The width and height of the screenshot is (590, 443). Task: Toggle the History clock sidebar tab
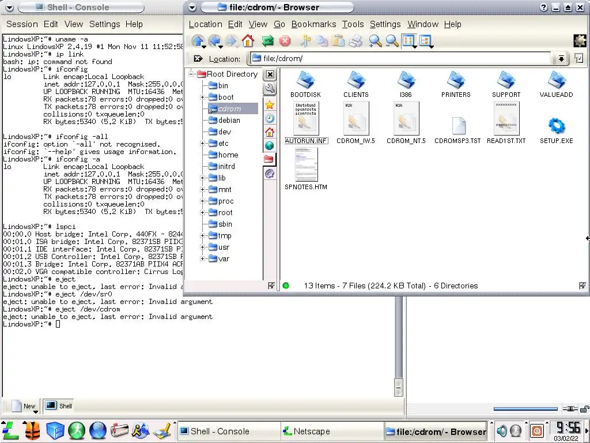270,118
